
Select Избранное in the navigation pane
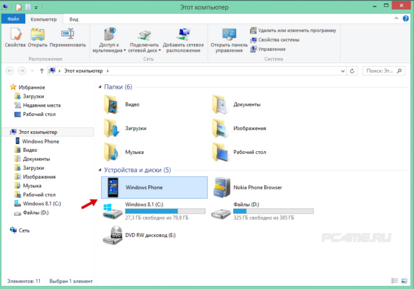(x=28, y=87)
